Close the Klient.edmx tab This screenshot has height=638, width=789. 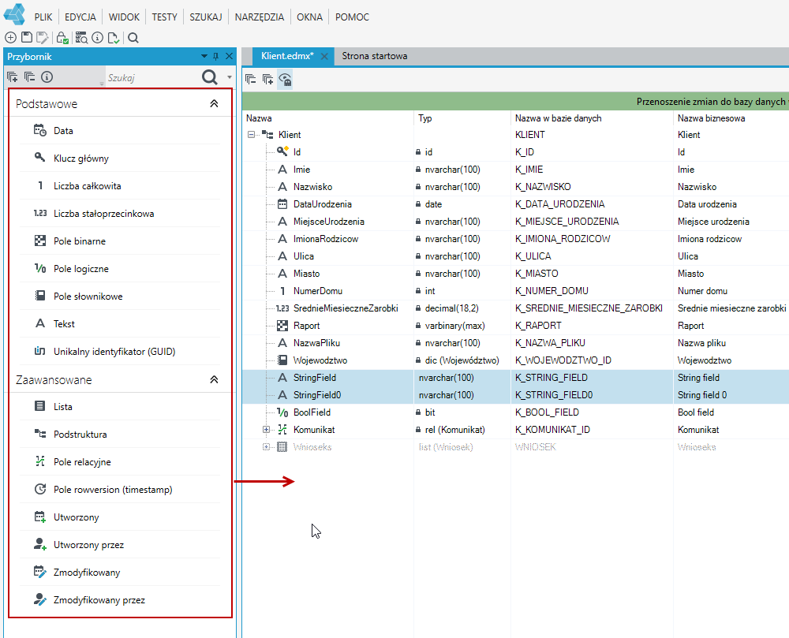click(x=324, y=56)
